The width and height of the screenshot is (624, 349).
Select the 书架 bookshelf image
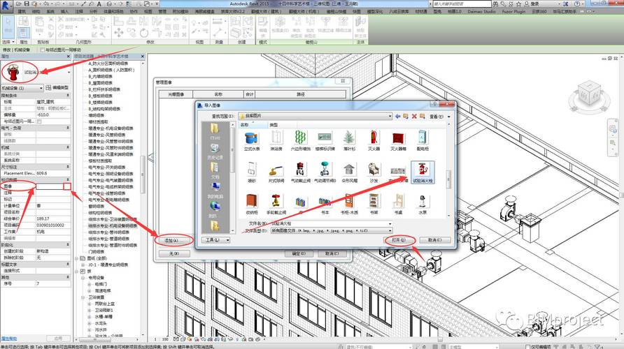[374, 204]
